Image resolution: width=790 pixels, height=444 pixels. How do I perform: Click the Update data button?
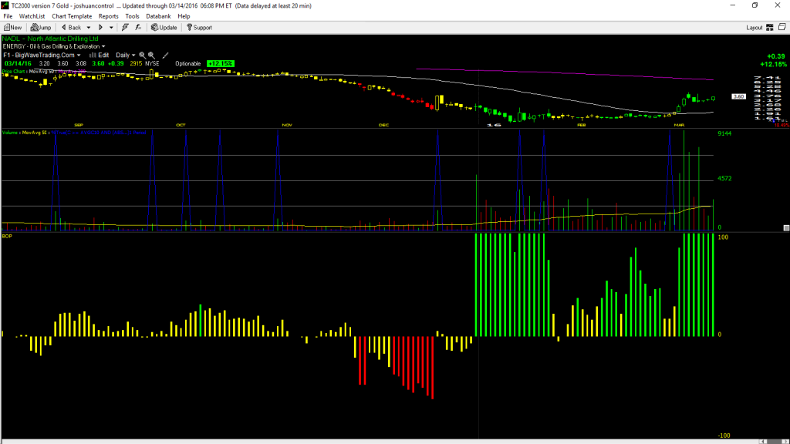pyautogui.click(x=164, y=28)
